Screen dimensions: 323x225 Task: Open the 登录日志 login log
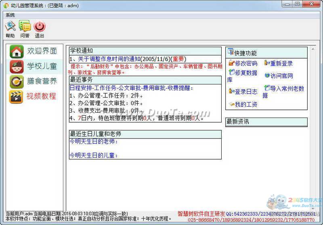pos(243,92)
